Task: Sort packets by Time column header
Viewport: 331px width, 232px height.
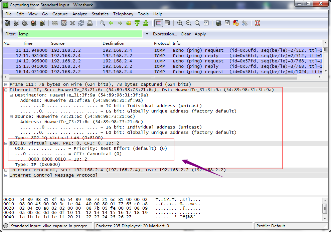Action: tap(36, 43)
